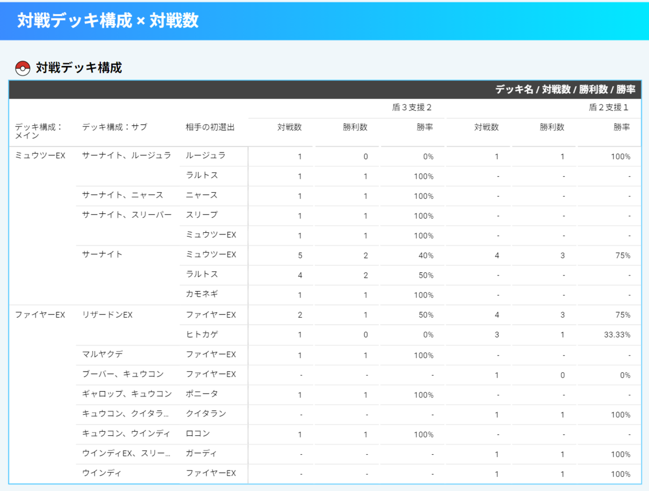The image size is (649, 491).
Task: Select the ミュウツーEX main deck cell
Action: pyautogui.click(x=40, y=156)
